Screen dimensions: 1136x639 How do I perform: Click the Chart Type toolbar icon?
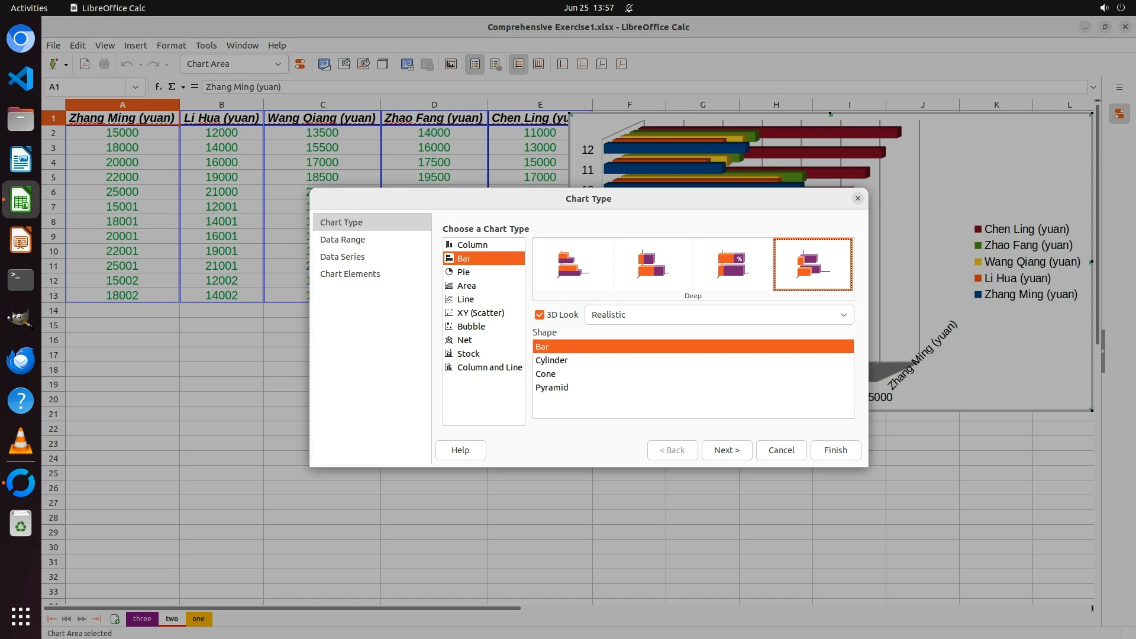[324, 64]
